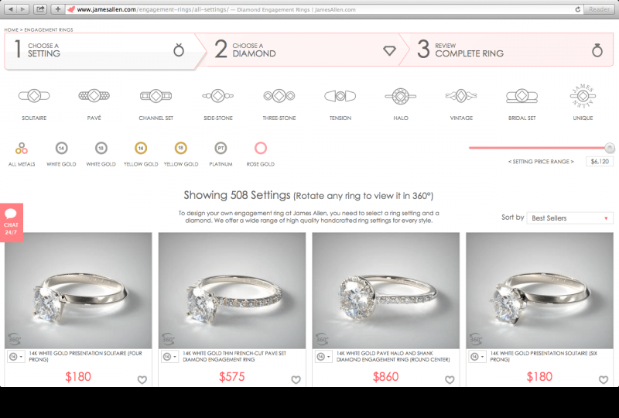Pick the Side-Stone setting icon
619x418 pixels.
(218, 96)
